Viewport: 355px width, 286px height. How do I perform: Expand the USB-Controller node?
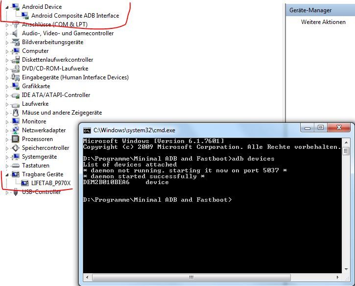[x=7, y=192]
